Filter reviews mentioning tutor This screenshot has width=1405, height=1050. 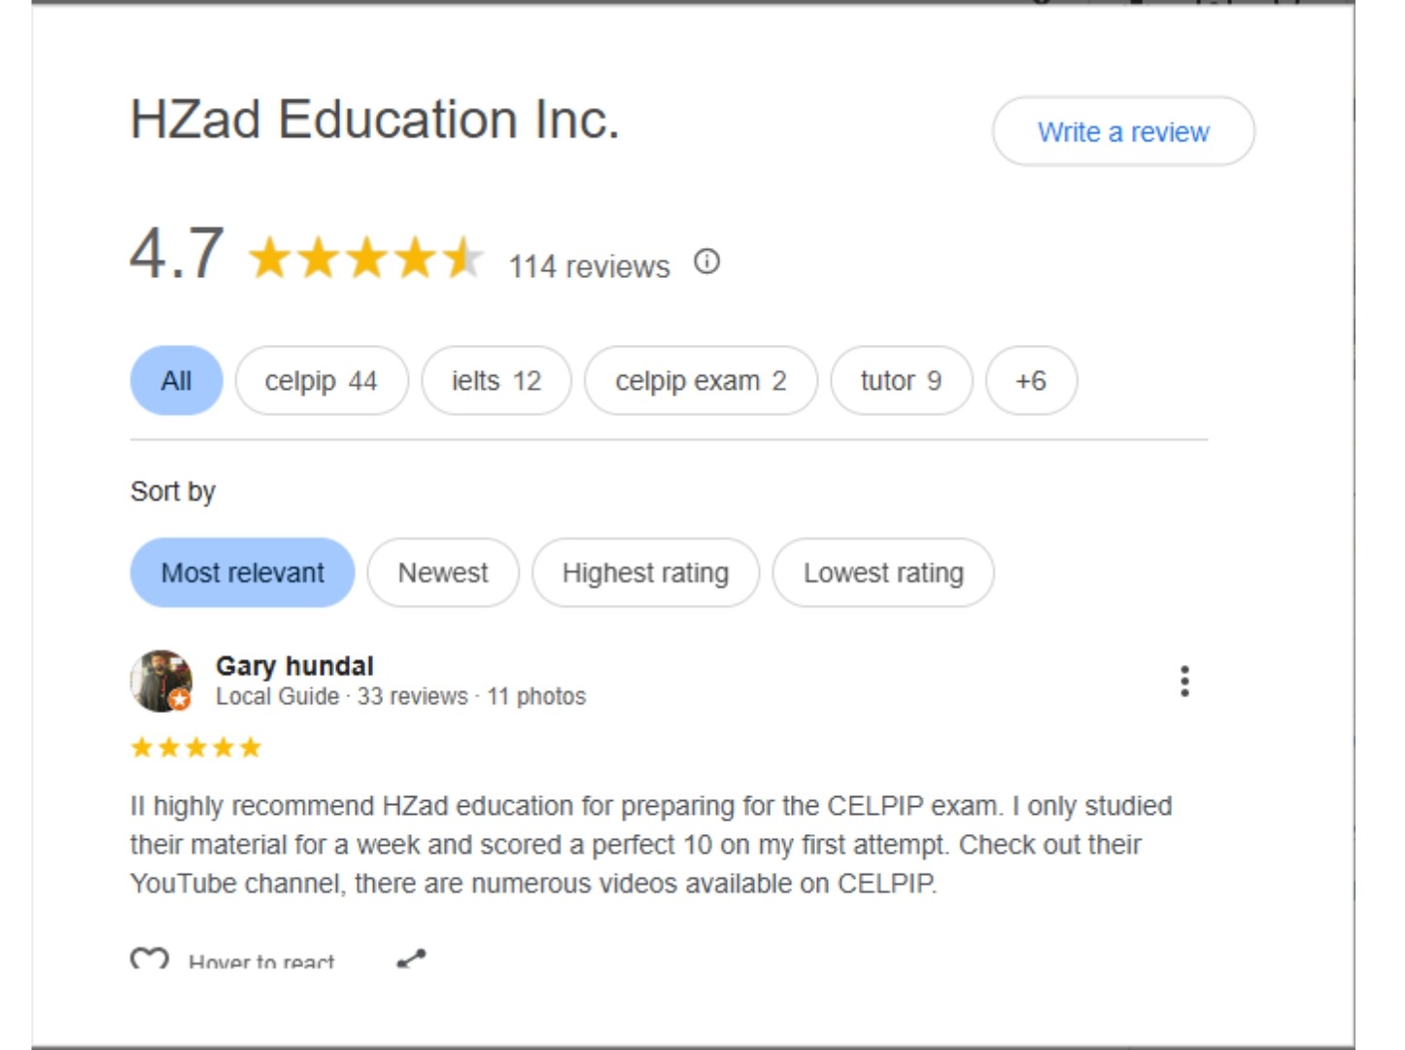pyautogui.click(x=900, y=380)
